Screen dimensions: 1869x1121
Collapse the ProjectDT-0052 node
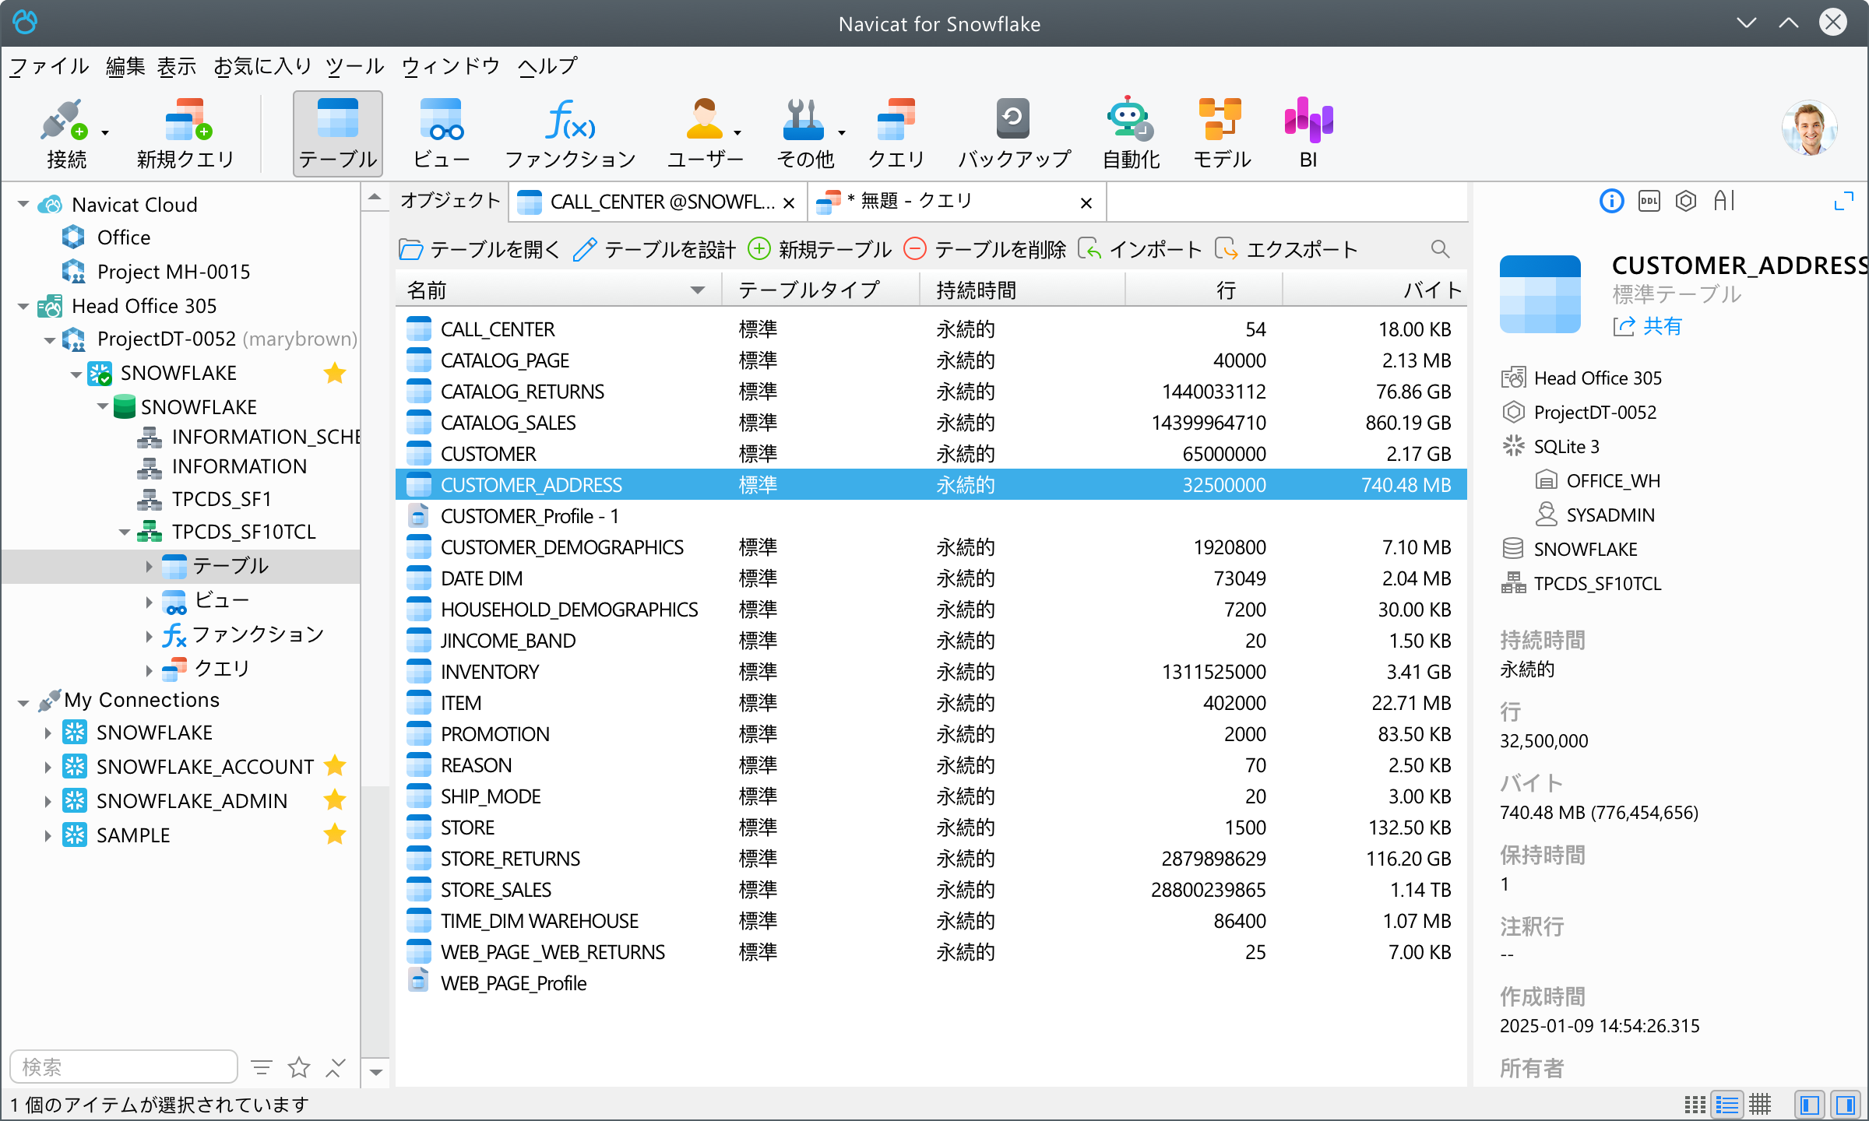pos(50,340)
